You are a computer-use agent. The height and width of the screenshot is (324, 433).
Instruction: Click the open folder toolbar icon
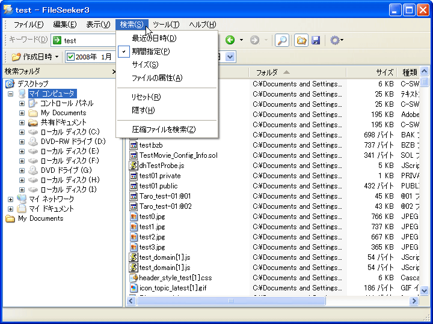tap(301, 41)
